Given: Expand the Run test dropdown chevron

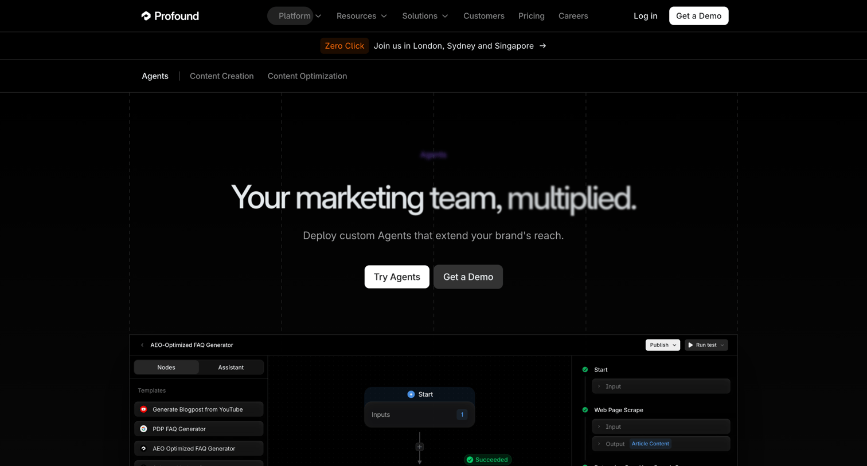Looking at the screenshot, I should (722, 345).
